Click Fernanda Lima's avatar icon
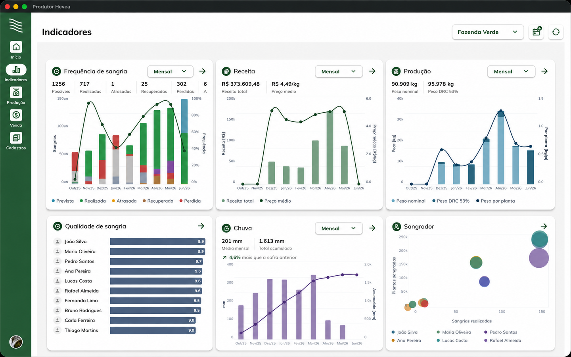571x357 pixels. click(x=57, y=301)
